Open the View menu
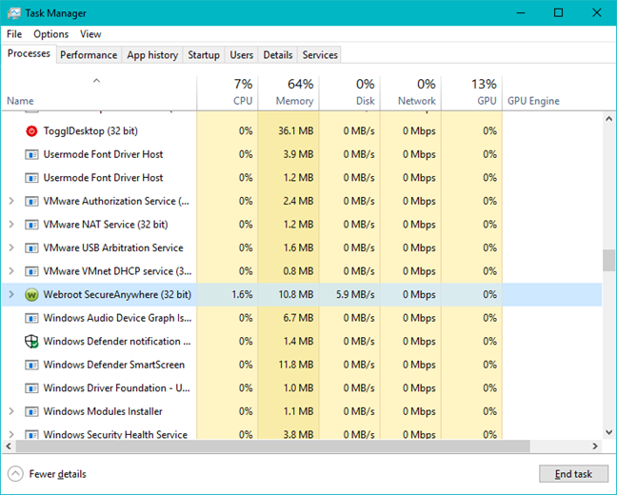The width and height of the screenshot is (617, 495). tap(90, 34)
